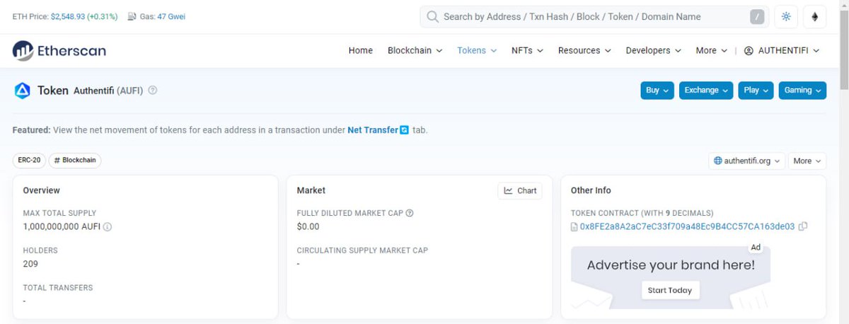Screen dimensions: 849x324
Task: Click the user account icon beside AUTHENTIFI
Action: click(749, 51)
